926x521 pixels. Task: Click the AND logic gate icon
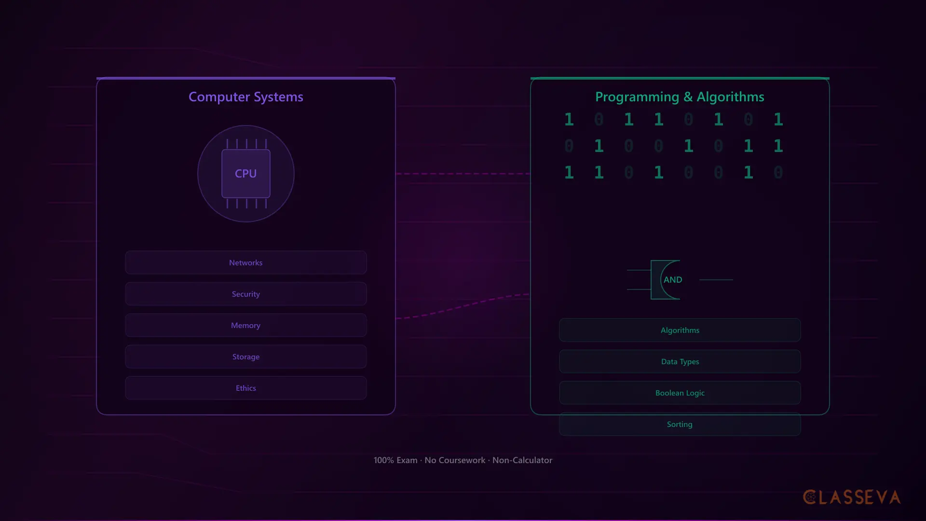coord(680,280)
